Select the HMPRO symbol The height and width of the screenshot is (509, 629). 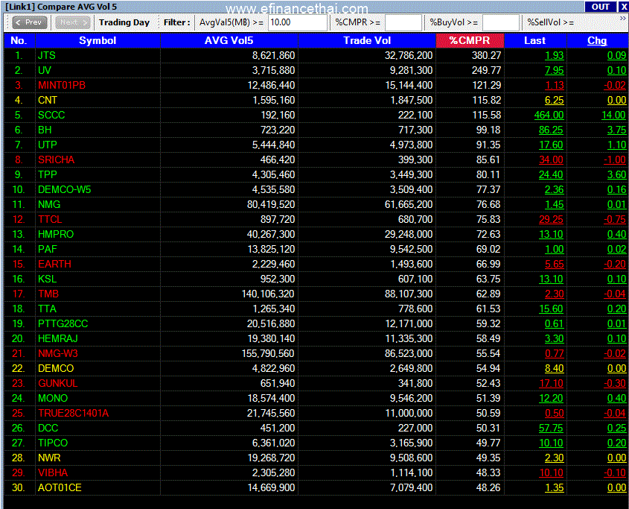coord(56,234)
